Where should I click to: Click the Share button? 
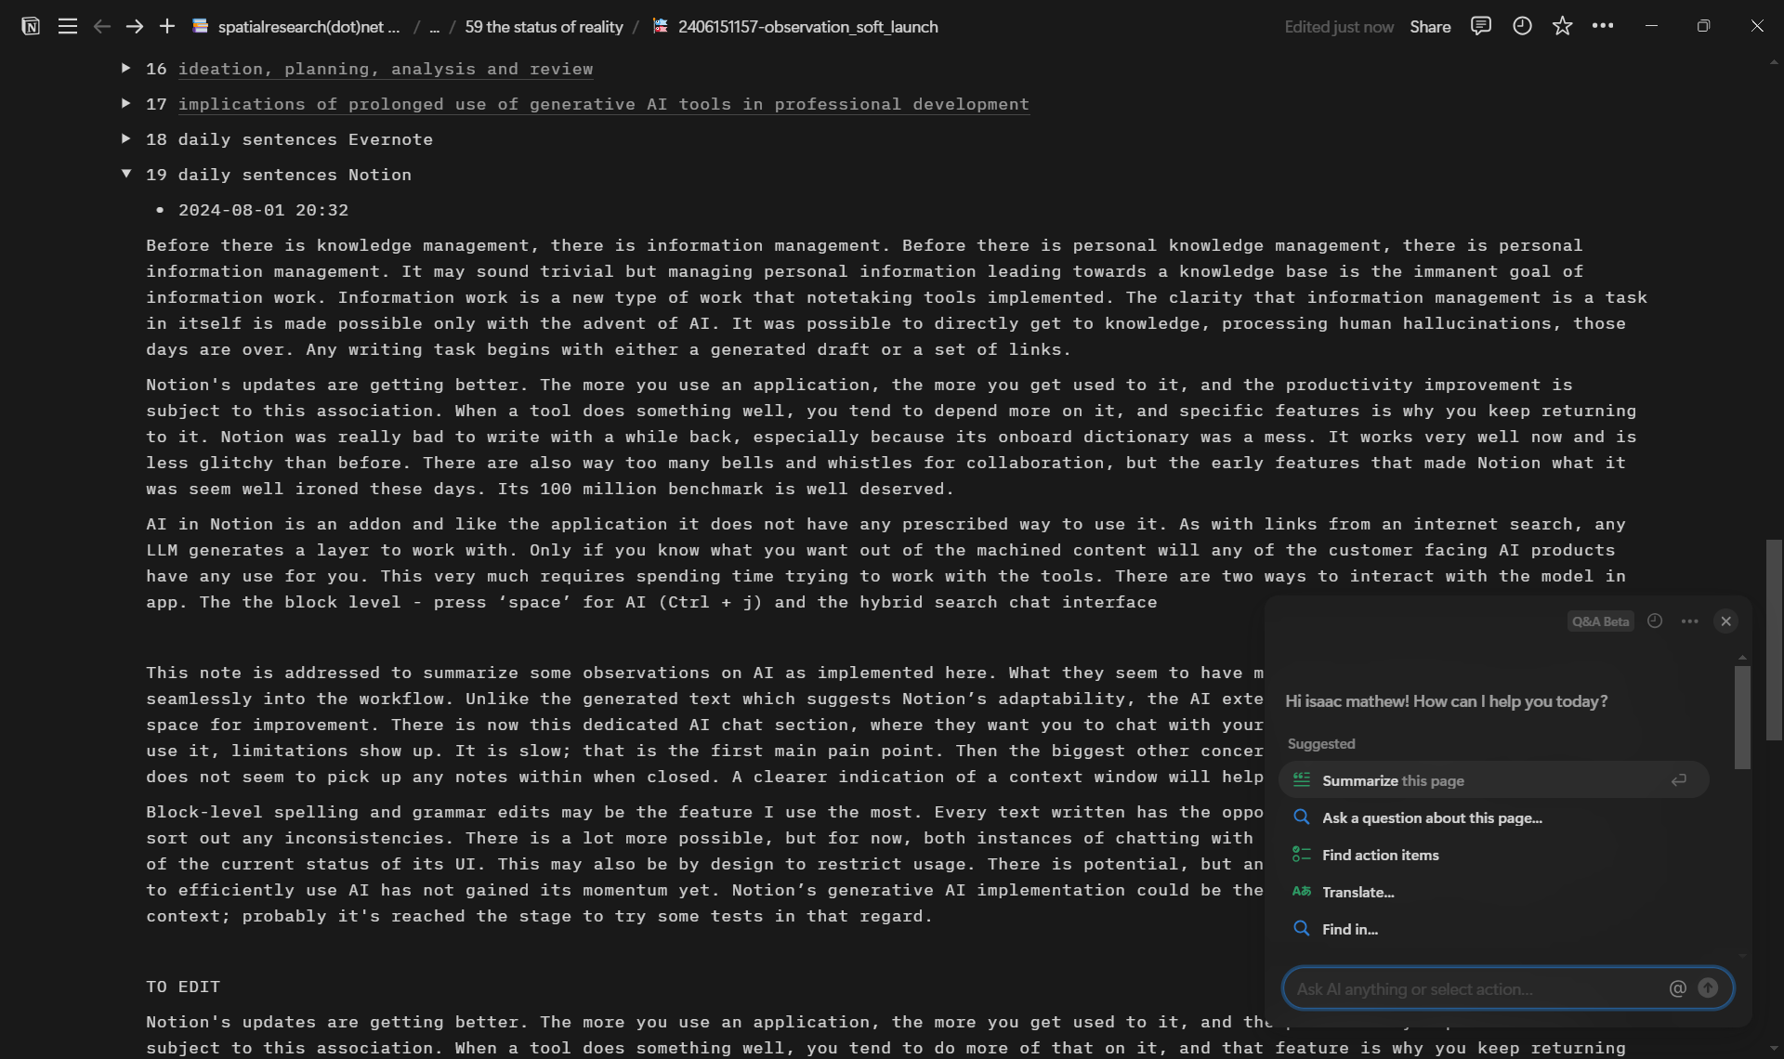click(1430, 27)
